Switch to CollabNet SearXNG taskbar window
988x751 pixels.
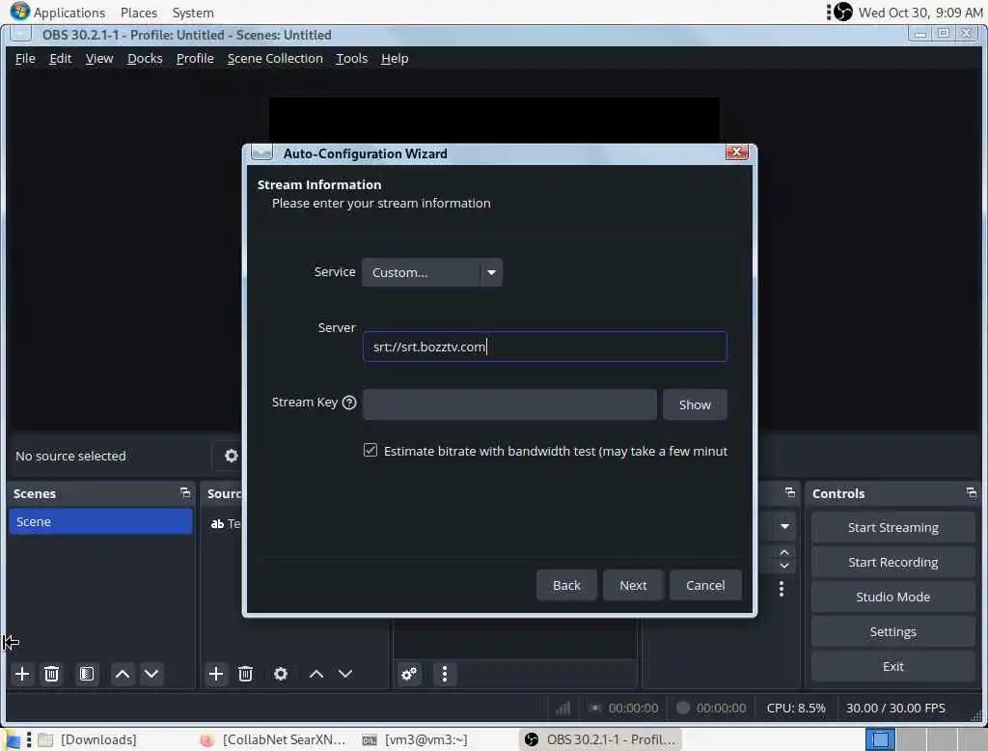click(274, 739)
